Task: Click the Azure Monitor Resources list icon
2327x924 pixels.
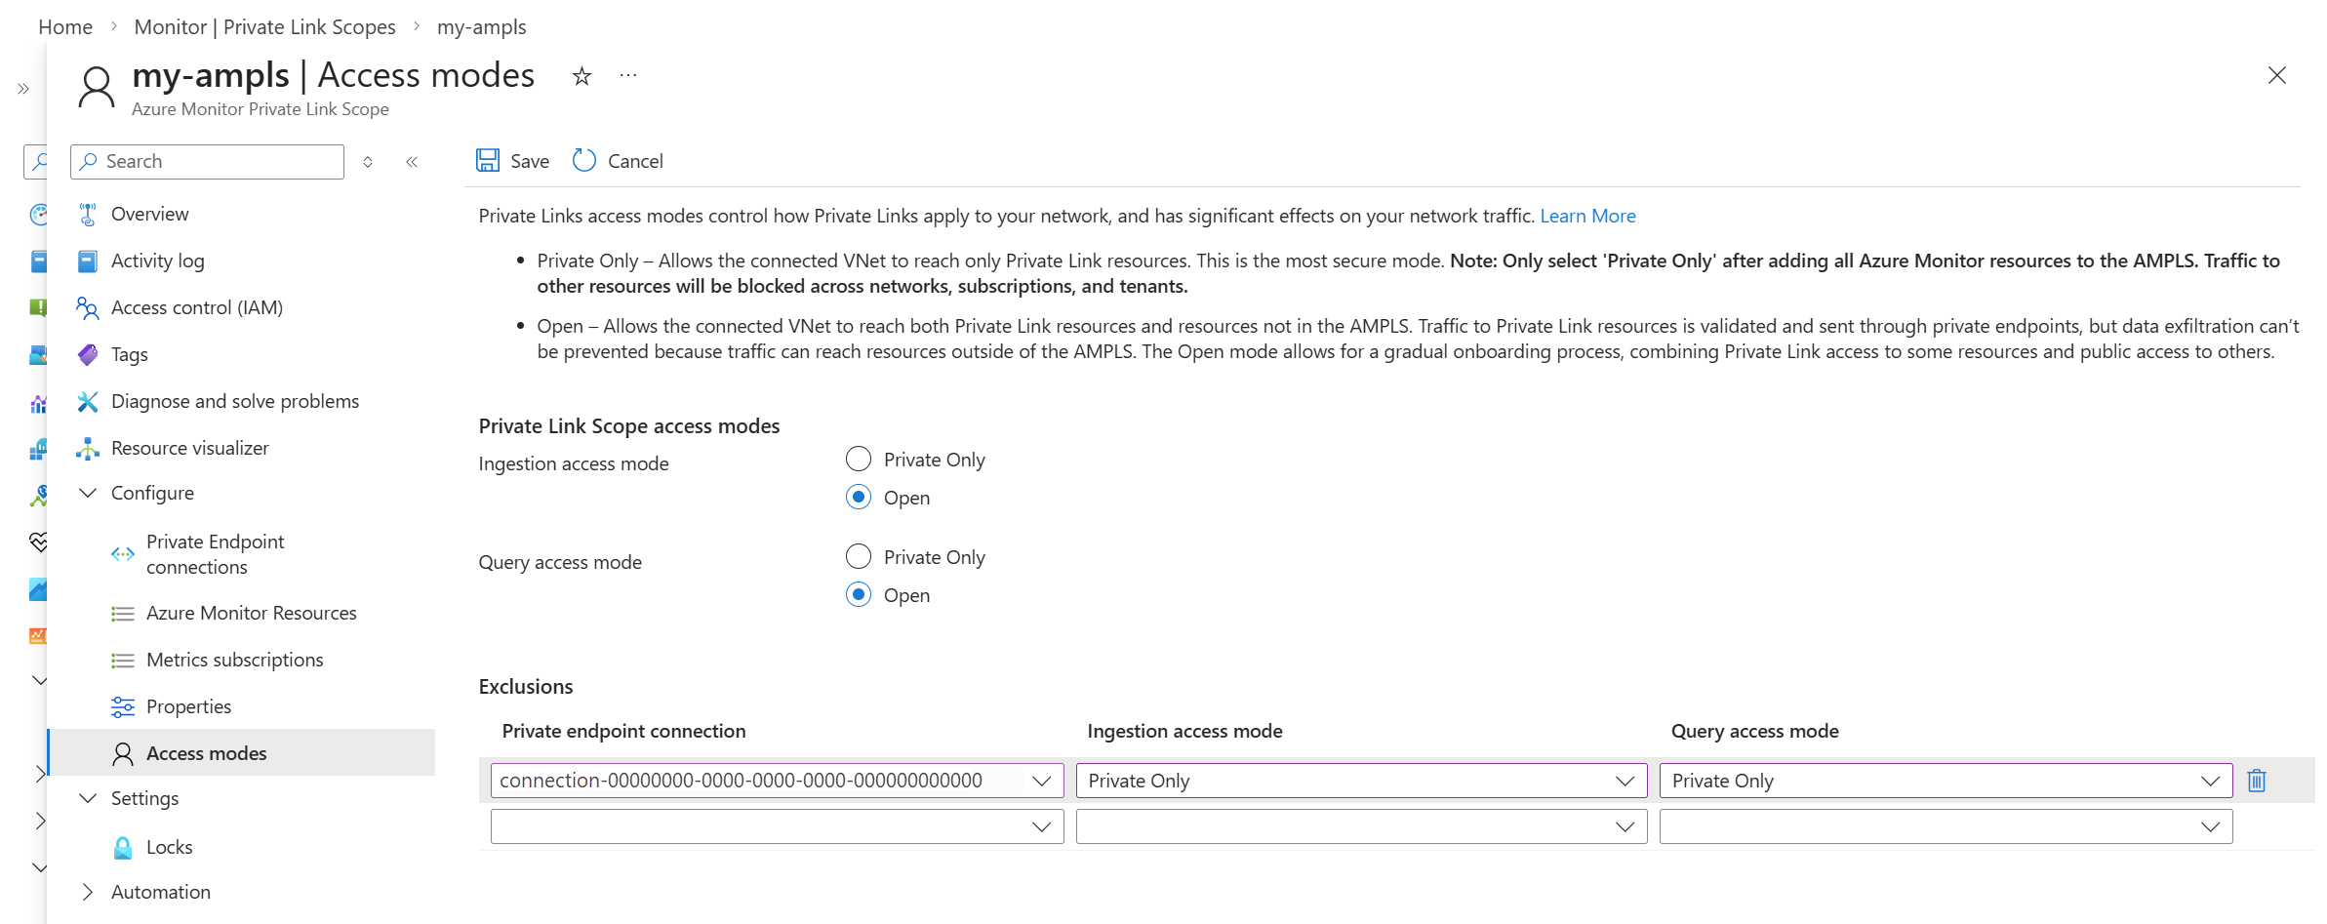Action: (123, 614)
